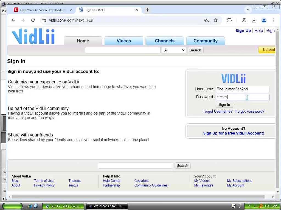Open the Community navigation tab
The height and width of the screenshot is (210, 281).
click(x=206, y=41)
